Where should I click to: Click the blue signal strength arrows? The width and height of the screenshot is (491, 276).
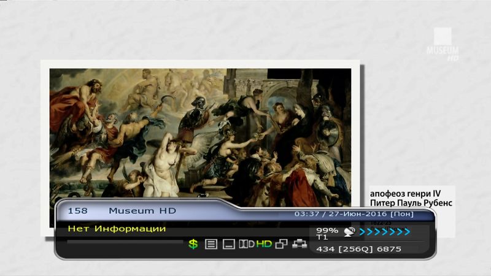point(385,231)
